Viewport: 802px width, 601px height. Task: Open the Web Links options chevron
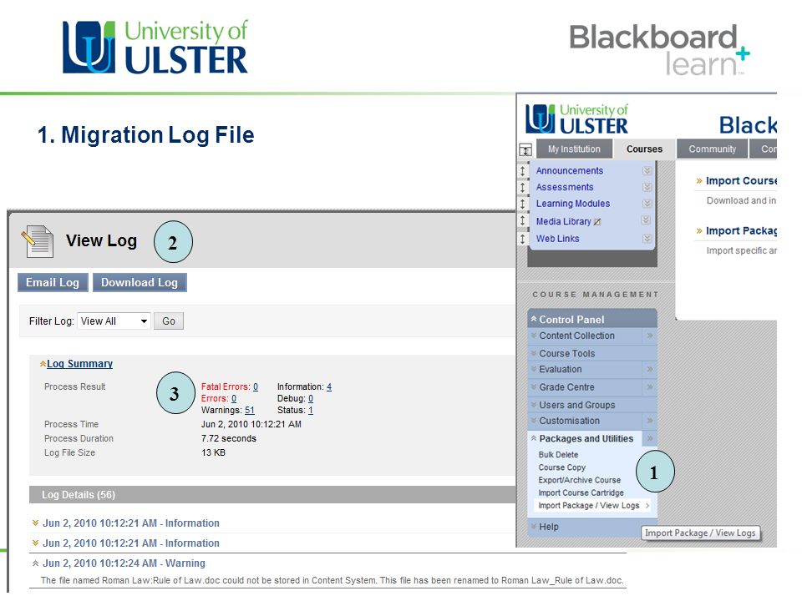point(647,239)
